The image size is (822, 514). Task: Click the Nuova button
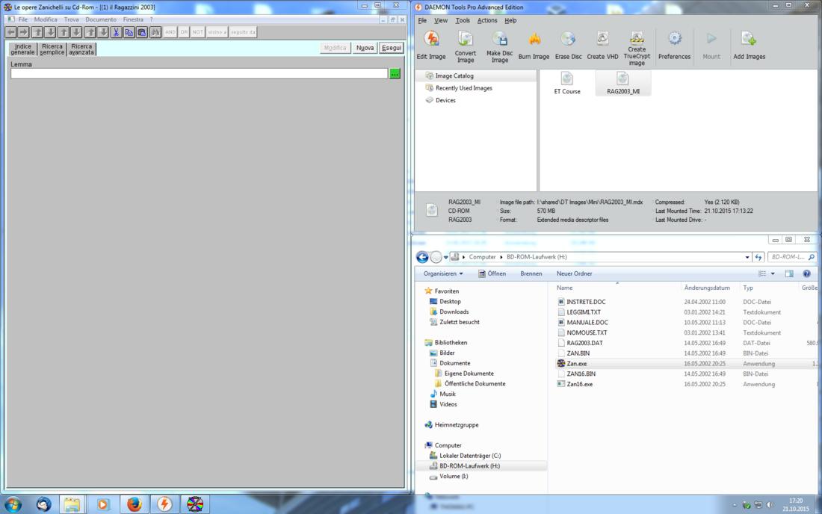pos(365,48)
